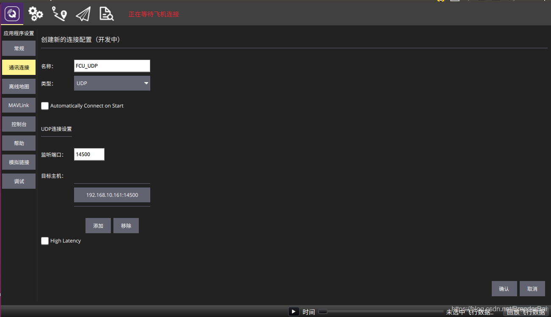551x317 pixels.
Task: Open the Analyze view document icon
Action: coord(107,14)
